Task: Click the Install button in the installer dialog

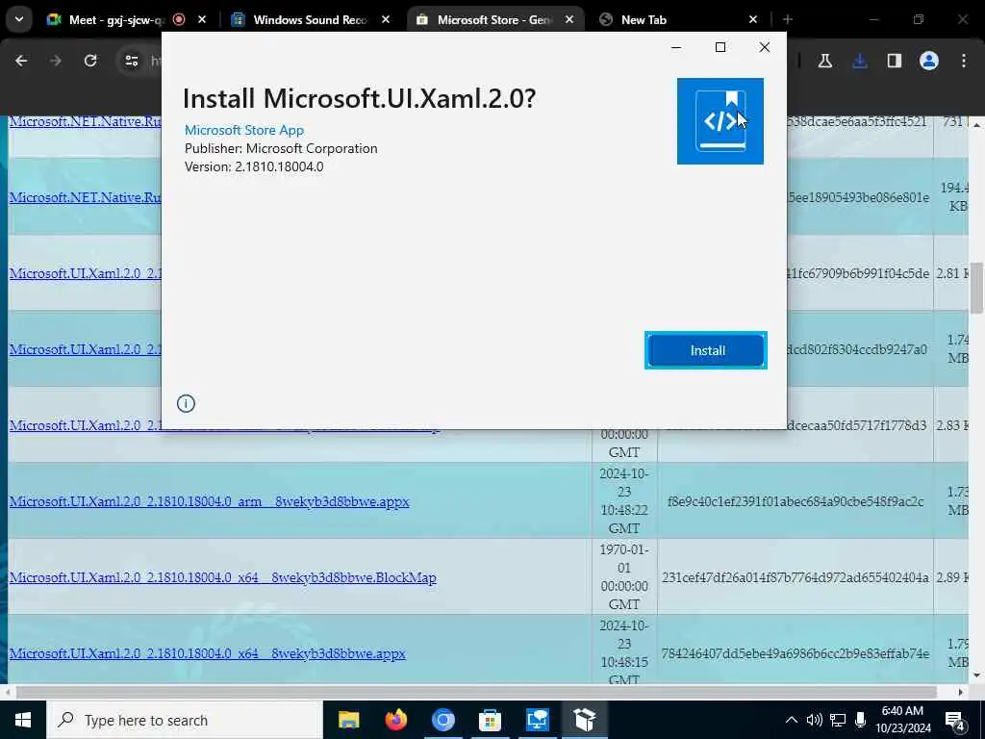Action: click(x=706, y=350)
